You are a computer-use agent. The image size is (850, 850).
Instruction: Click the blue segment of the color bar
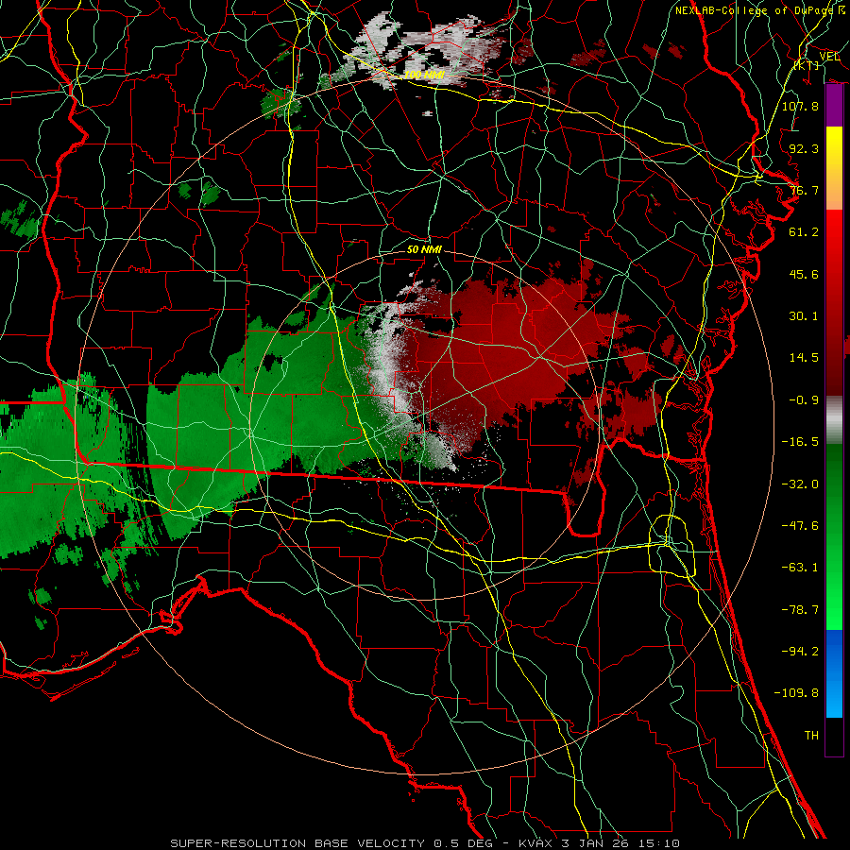point(834,672)
